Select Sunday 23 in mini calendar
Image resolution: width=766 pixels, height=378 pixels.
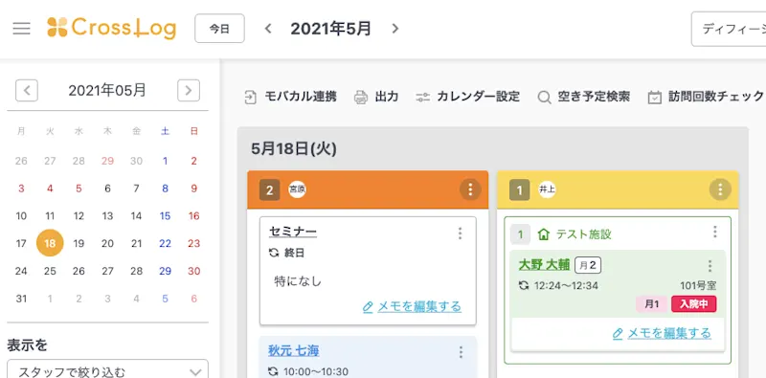[x=194, y=243]
